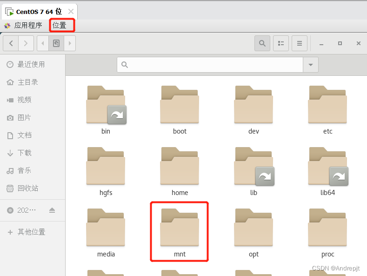Image resolution: width=367 pixels, height=276 pixels.
Task: Select 最近使用 in the sidebar
Action: click(33, 64)
